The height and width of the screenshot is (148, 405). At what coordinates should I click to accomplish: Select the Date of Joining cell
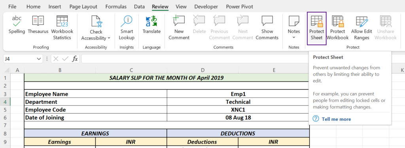[x=96, y=118]
